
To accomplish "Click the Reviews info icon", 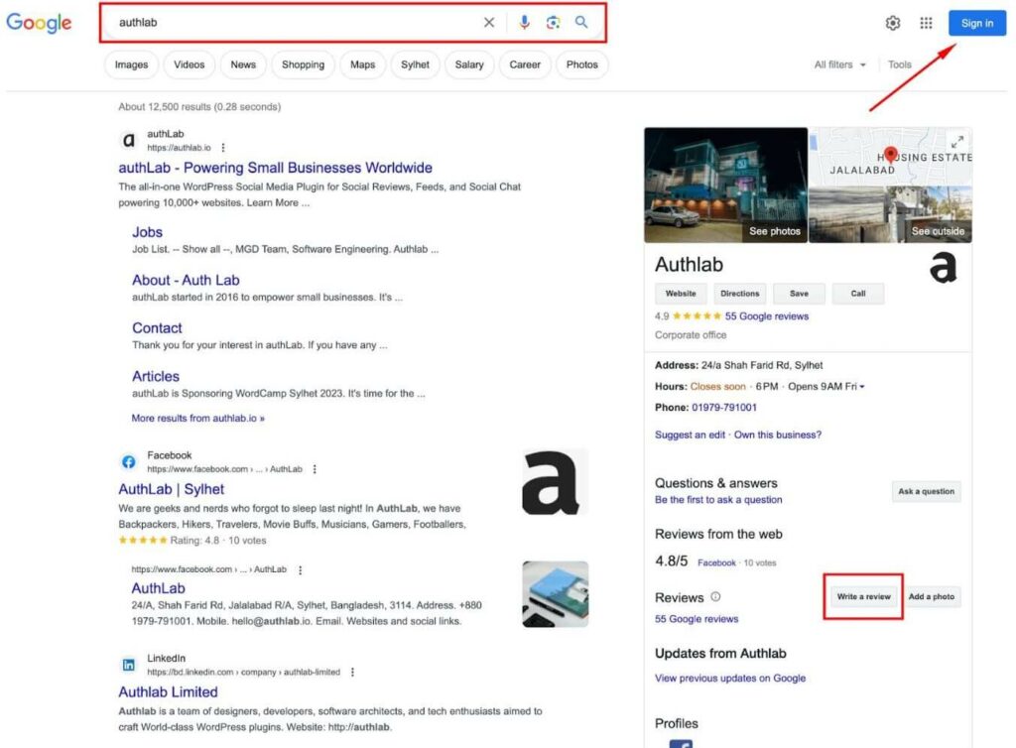I will pyautogui.click(x=715, y=597).
